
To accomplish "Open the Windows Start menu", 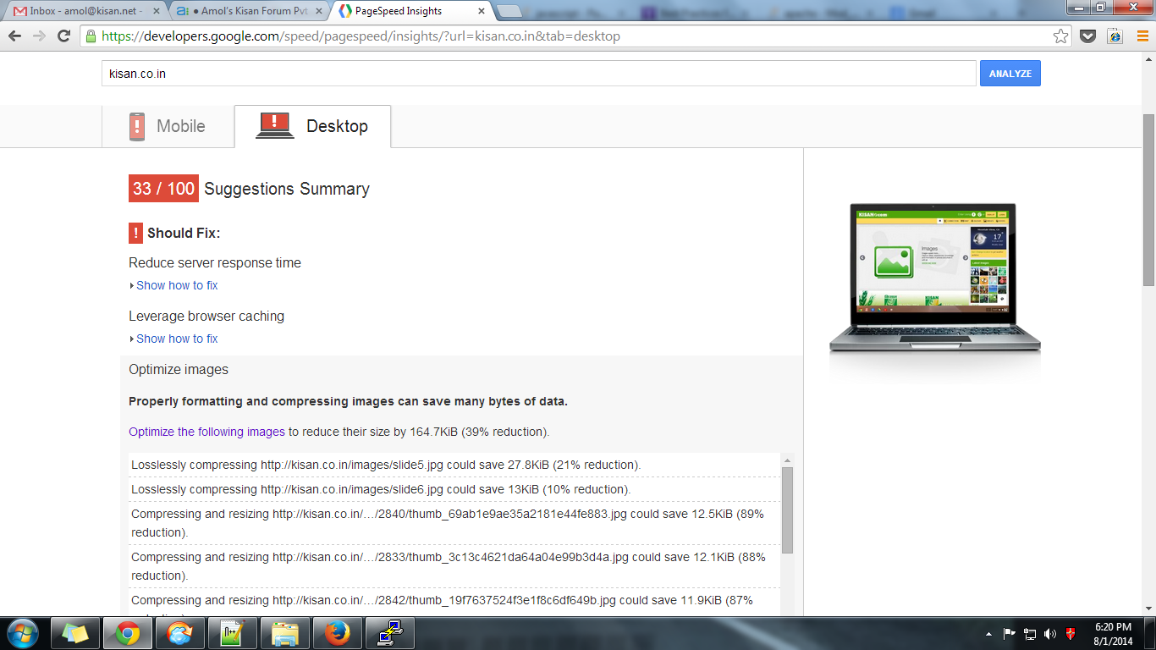I will coord(23,632).
